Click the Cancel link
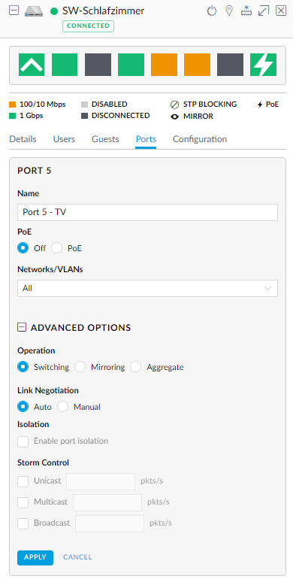Screen dimensions: 293x579 point(77,557)
